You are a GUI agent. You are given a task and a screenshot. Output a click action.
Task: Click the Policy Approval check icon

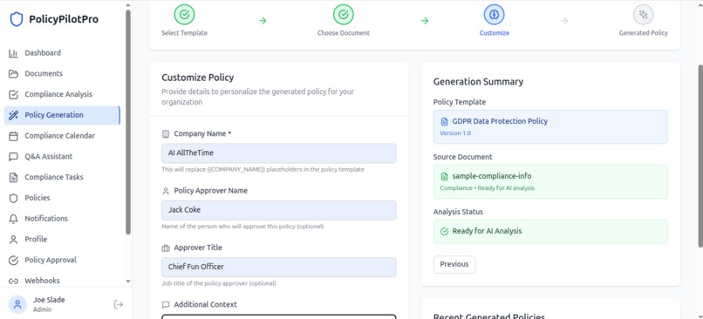point(13,261)
